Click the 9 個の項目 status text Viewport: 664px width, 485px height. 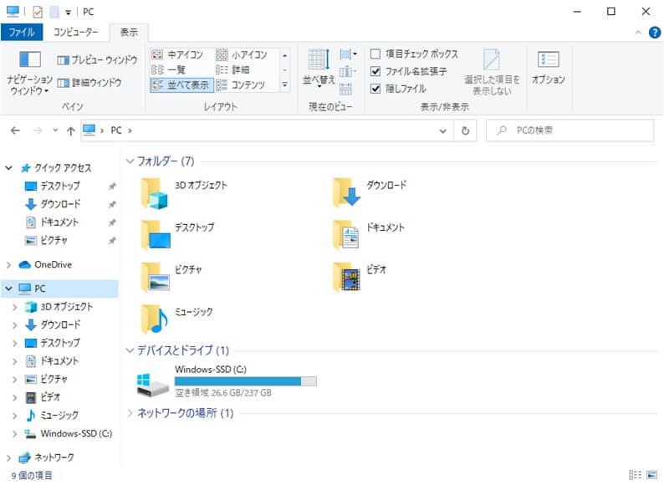pos(32,476)
